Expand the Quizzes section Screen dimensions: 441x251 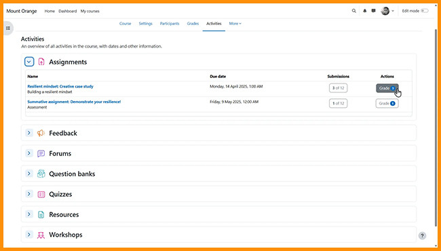coord(29,194)
